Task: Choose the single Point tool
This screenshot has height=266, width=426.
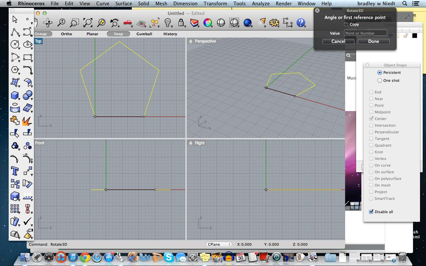Action: click(x=27, y=19)
